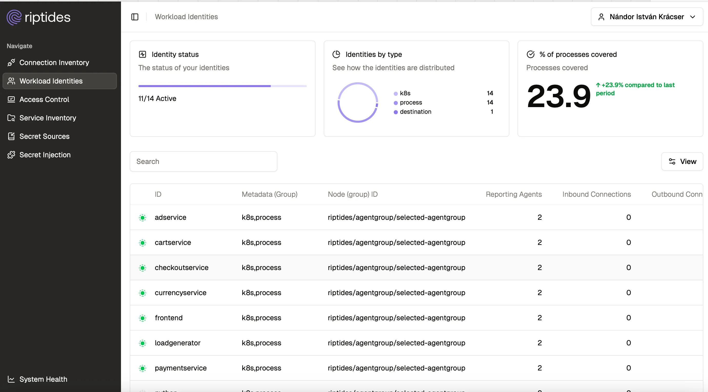Screen dimensions: 708x392
Task: Click the Service Inventory folder icon
Action: pos(11,118)
